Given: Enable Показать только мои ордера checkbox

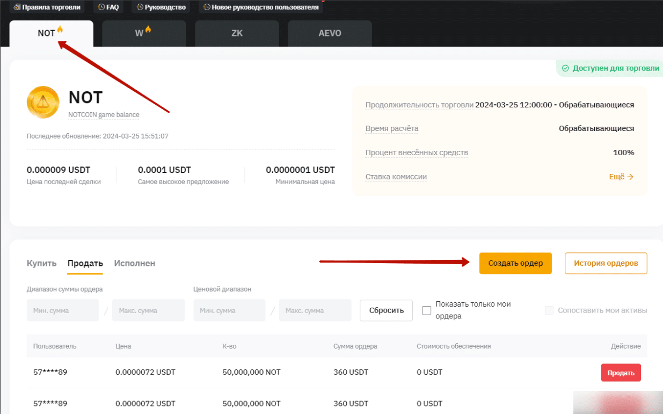Looking at the screenshot, I should click(427, 310).
